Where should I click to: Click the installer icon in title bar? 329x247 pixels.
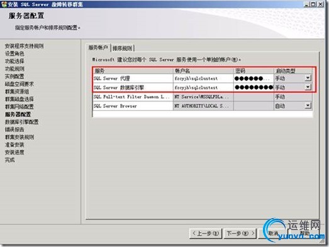[4, 4]
